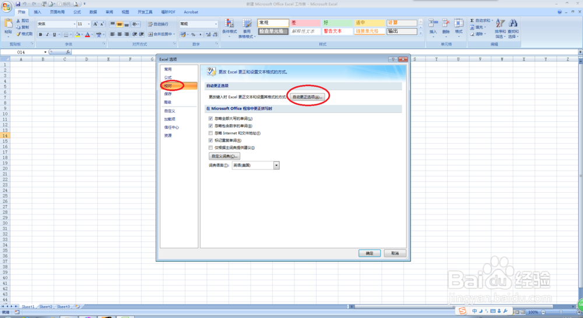Enable 仅根据主词典提供建议 checkbox
The width and height of the screenshot is (583, 318).
pos(210,147)
